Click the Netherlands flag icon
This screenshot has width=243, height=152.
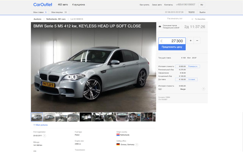pos(118,135)
